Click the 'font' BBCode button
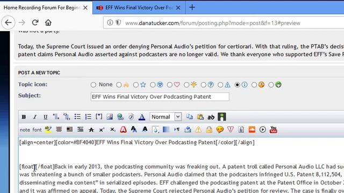Screen dimensions: 344x193 pyautogui.click(x=37, y=130)
